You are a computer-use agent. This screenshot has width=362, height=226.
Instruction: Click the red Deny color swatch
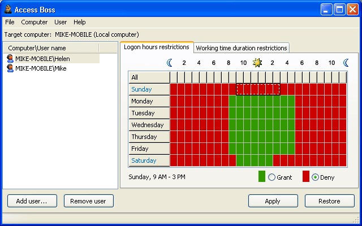point(306,176)
